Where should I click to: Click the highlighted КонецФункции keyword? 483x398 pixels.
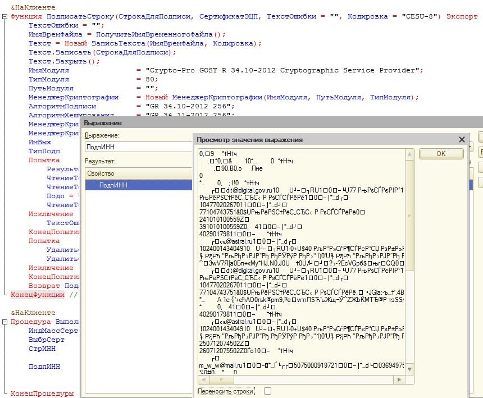38,295
